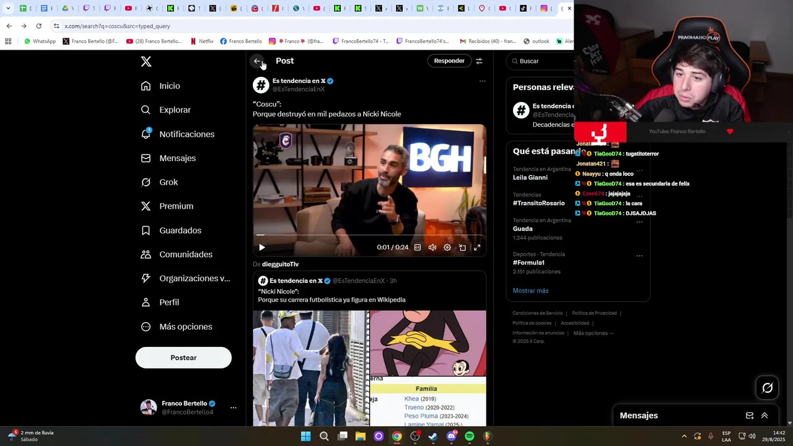Open the #Formula1 trend
Viewport: 793px width, 446px height.
pos(528,263)
